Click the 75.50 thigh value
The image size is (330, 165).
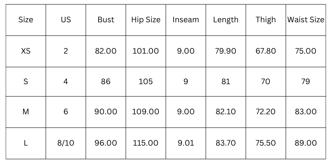coord(266,143)
